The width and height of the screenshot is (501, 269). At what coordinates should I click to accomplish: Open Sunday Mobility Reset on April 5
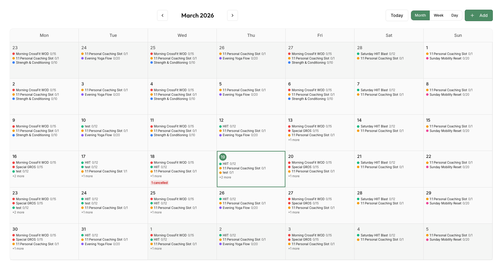tap(448, 239)
